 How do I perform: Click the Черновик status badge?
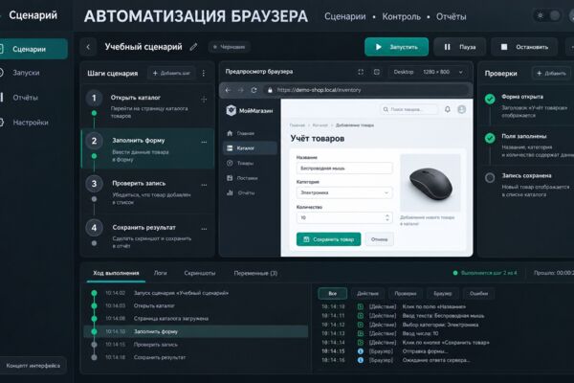pyautogui.click(x=230, y=47)
